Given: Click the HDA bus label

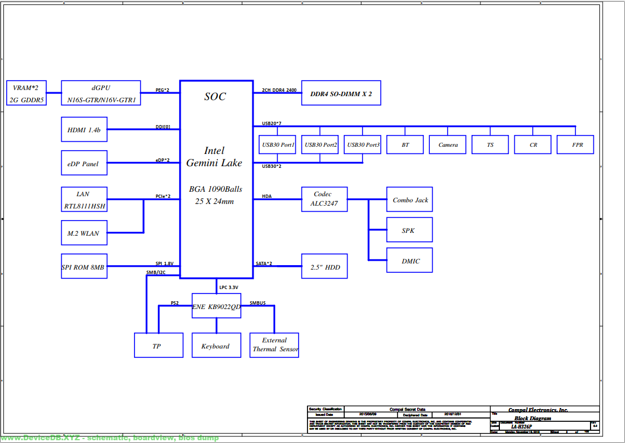Looking at the screenshot, I should 267,196.
